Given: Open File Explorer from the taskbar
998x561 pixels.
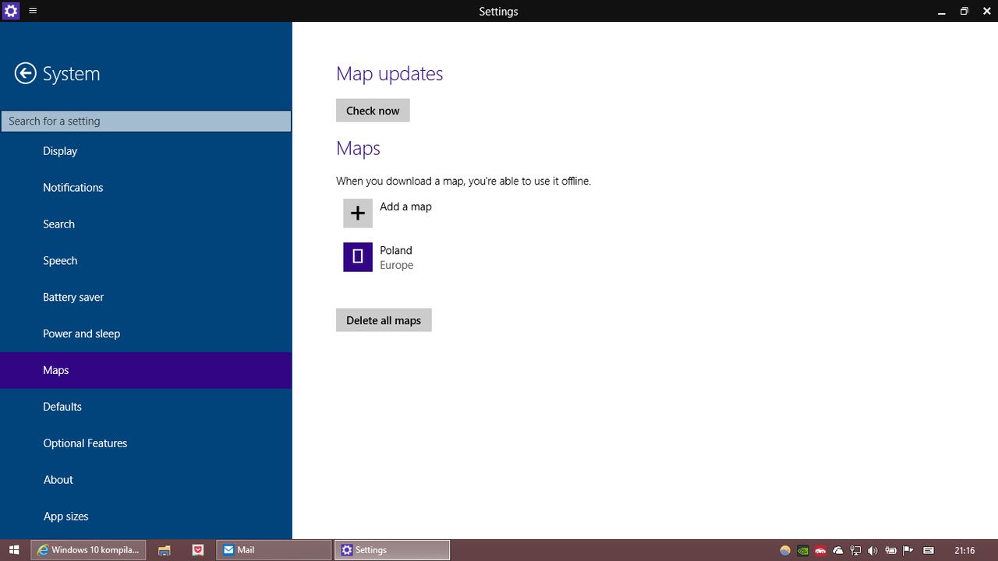Looking at the screenshot, I should click(x=165, y=550).
